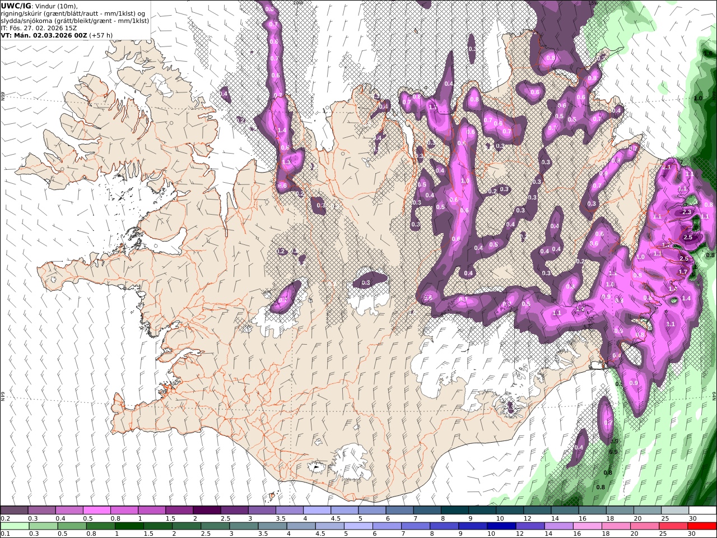Select the top-row legend swatch labeled 18
The image size is (717, 538).
(x=620, y=511)
